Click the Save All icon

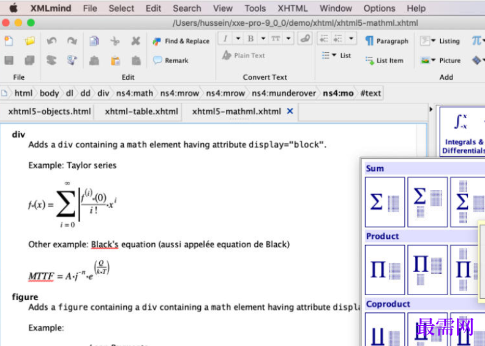(29, 60)
